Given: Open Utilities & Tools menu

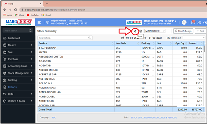Looking at the screenshot, I should pos(18,101).
